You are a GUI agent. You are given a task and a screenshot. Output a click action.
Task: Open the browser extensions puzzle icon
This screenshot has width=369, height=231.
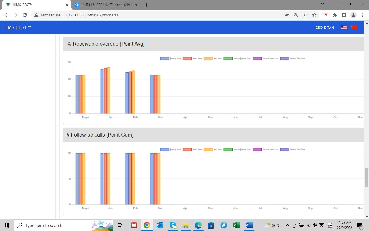335,15
